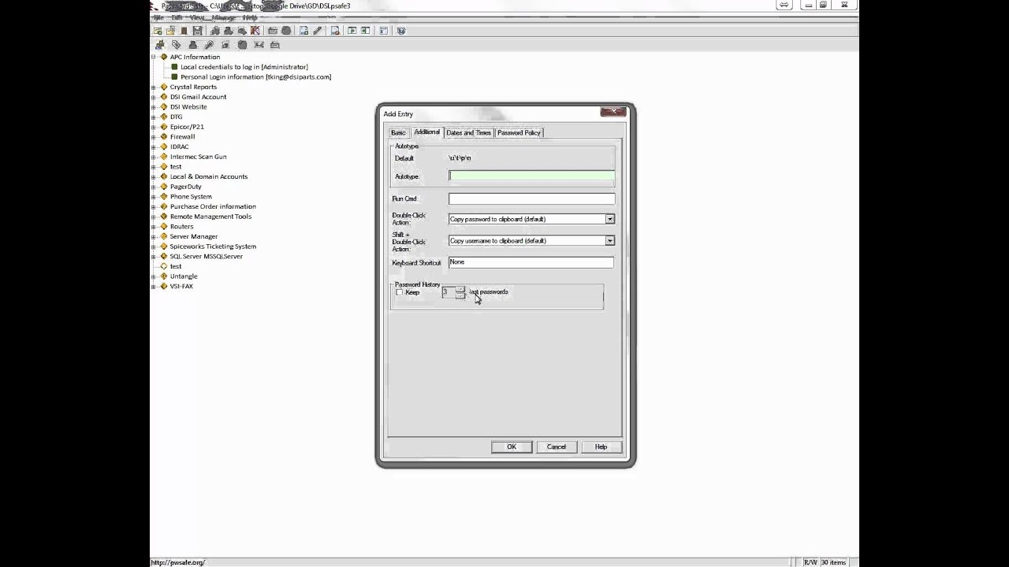Expand the Crystal Reports group

(x=154, y=87)
